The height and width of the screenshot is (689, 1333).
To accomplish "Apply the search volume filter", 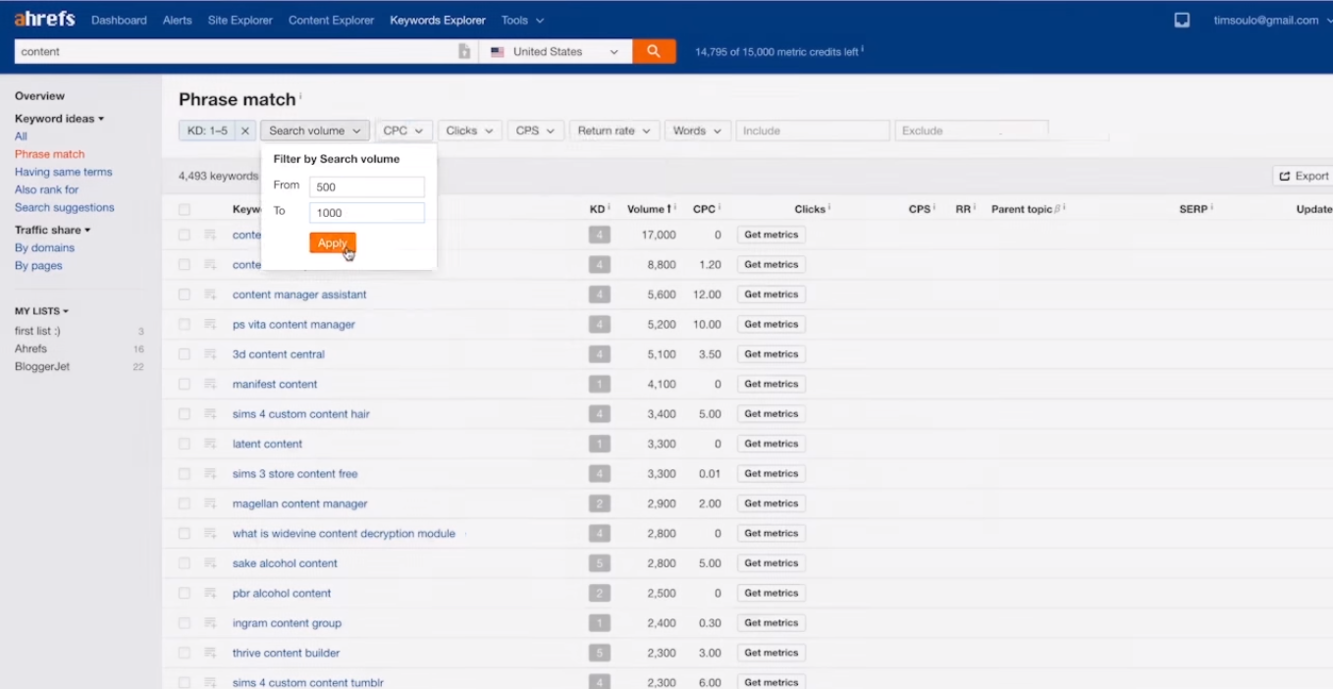I will (x=332, y=243).
